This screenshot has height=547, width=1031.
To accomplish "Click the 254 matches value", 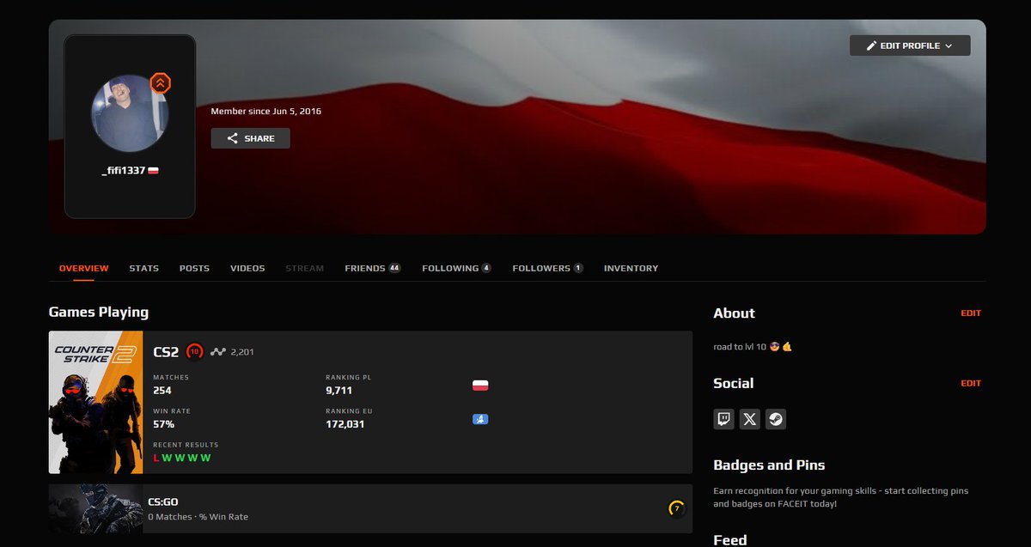I will (x=162, y=390).
